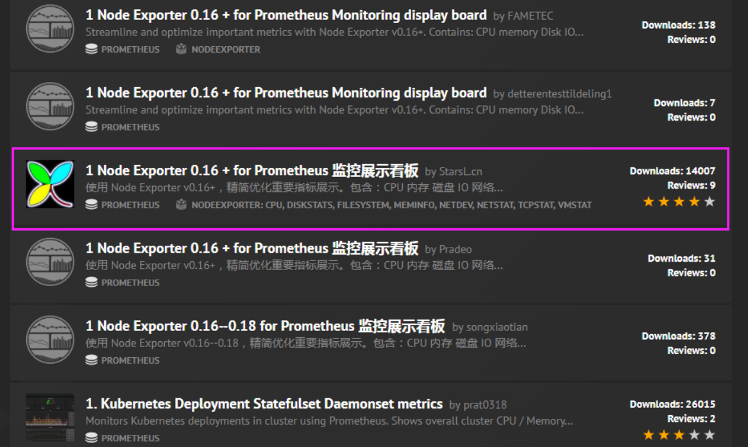Click author name 'by StarsL.cn'
This screenshot has width=748, height=447.
(x=454, y=172)
